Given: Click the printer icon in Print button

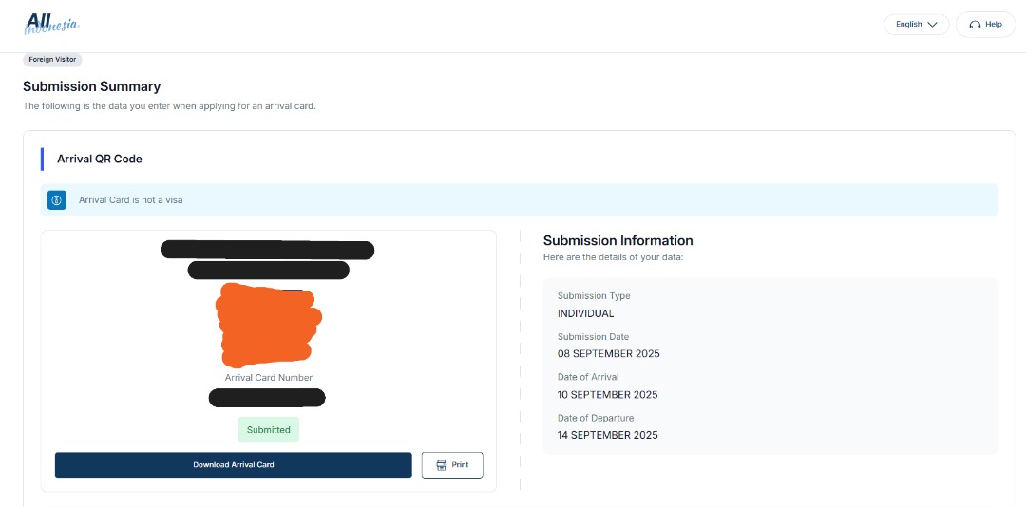Looking at the screenshot, I should tap(442, 465).
